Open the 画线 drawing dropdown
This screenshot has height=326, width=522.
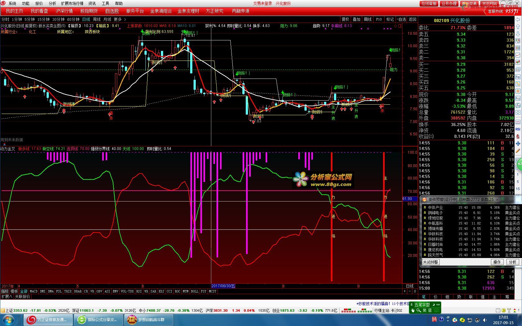[x=368, y=19]
